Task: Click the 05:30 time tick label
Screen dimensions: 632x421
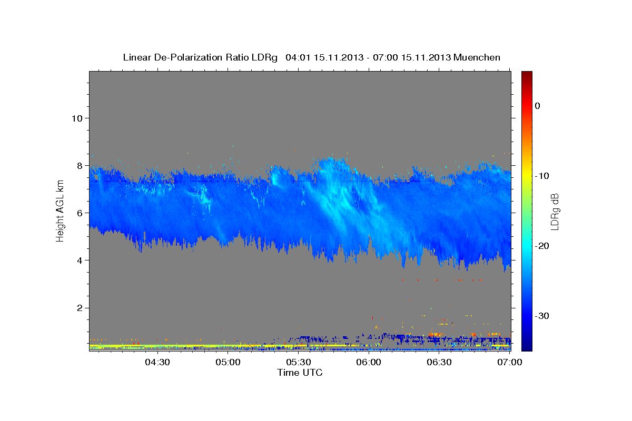Action: (298, 362)
